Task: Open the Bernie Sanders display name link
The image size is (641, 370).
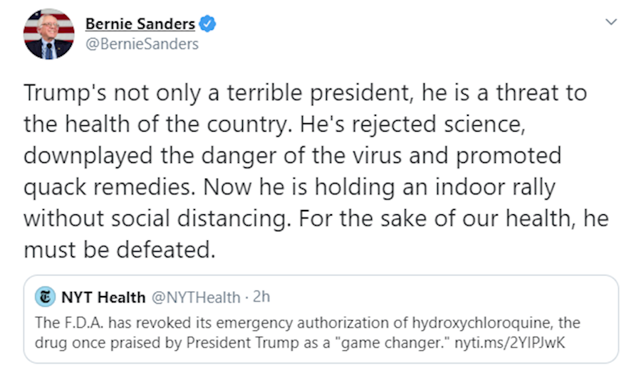Action: (x=140, y=24)
